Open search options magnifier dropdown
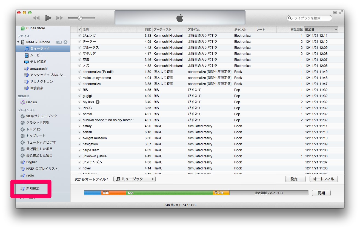Image resolution: width=360 pixels, height=230 pixels. [x=290, y=18]
